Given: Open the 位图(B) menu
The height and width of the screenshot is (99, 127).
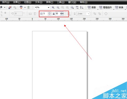Looking at the screenshot, I should 28,2.
